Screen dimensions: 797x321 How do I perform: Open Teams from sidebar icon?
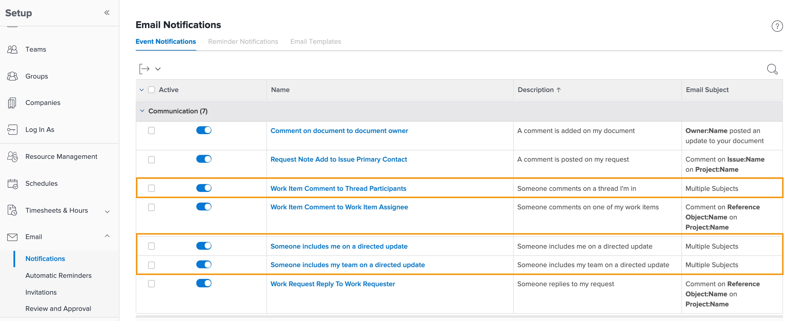tap(12, 50)
